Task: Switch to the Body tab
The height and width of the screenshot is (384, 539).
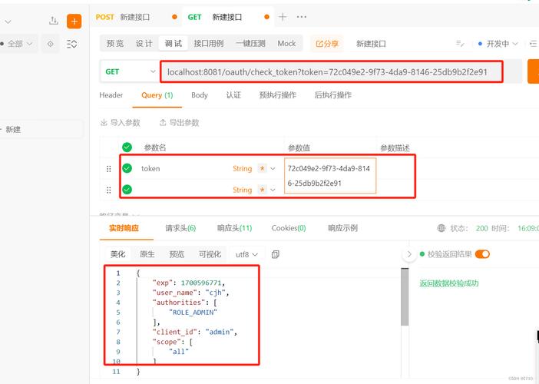Action: pos(200,95)
